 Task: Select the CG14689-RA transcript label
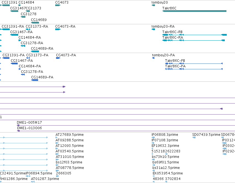click(42, 49)
